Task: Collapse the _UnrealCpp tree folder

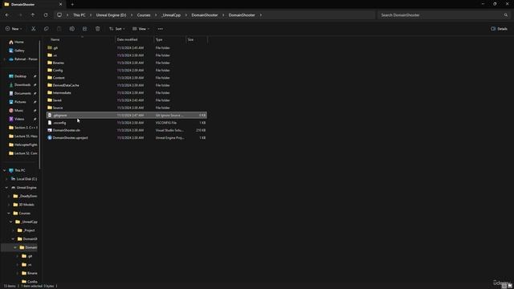Action: point(11,222)
